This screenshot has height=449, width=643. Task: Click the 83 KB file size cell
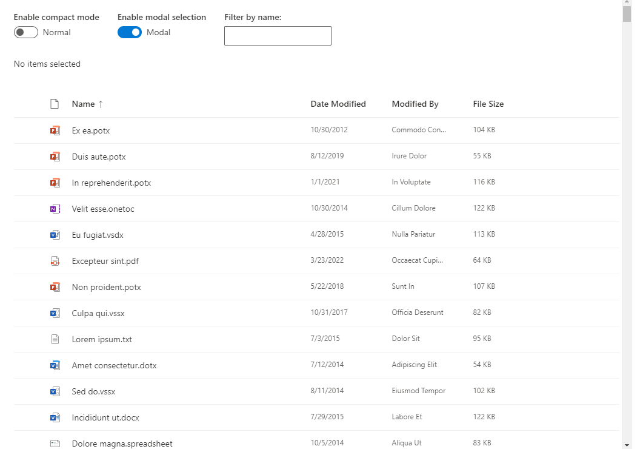pos(482,443)
